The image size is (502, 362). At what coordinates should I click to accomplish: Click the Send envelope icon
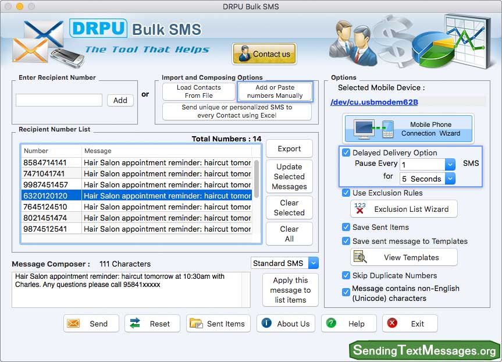pyautogui.click(x=73, y=323)
